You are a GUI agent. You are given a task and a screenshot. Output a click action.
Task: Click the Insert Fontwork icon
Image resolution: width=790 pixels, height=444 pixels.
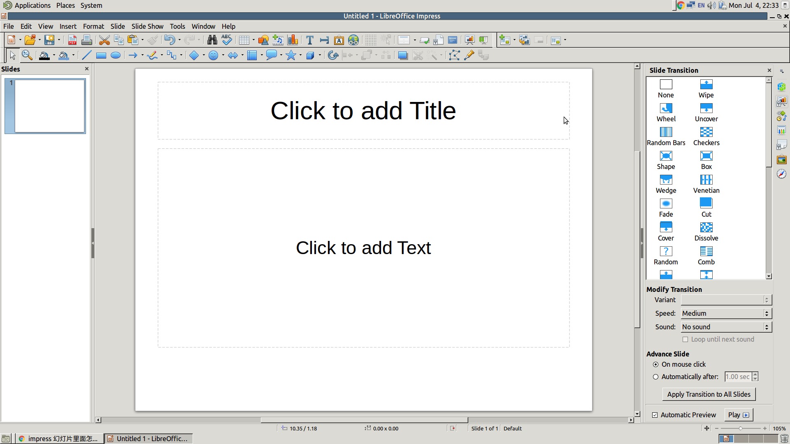(x=339, y=40)
